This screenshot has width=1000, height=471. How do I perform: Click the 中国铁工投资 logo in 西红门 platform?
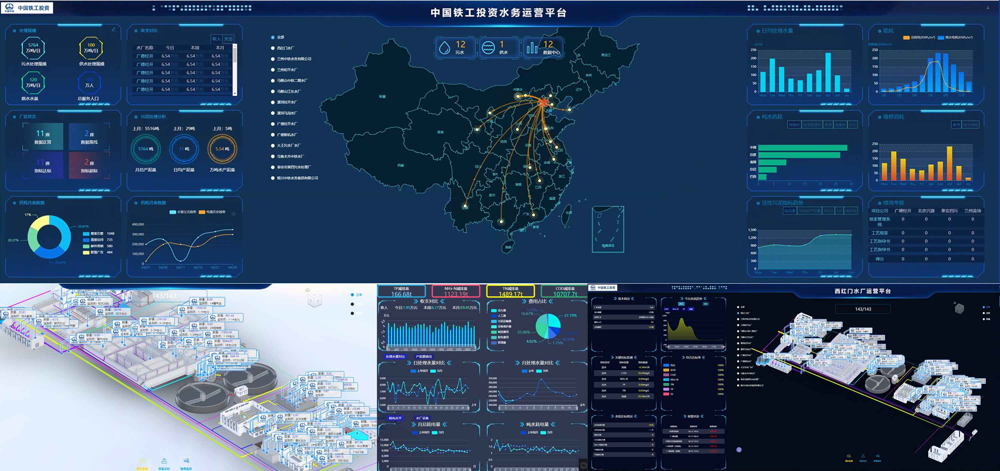point(603,288)
